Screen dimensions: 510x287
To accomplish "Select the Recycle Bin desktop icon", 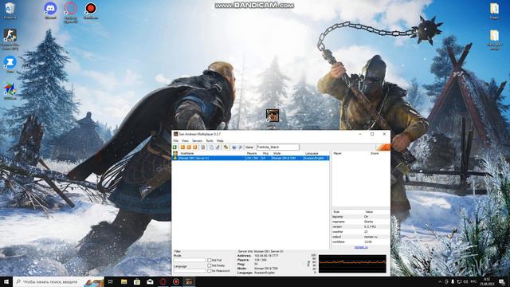I will coord(10,10).
